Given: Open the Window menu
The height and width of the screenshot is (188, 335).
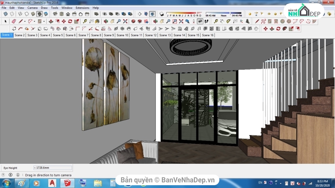Looking at the screenshot, I should coord(67,8).
